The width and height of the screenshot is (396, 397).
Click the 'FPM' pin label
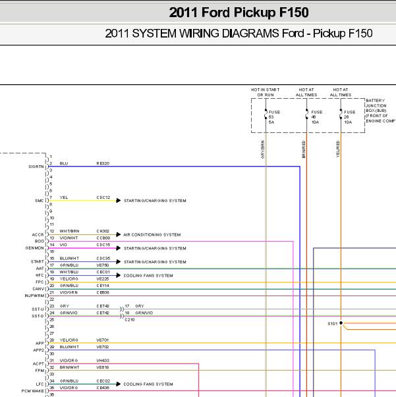[x=40, y=371]
